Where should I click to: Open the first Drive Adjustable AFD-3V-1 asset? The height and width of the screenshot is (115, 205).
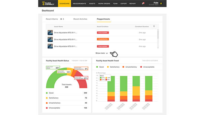coord(65,33)
